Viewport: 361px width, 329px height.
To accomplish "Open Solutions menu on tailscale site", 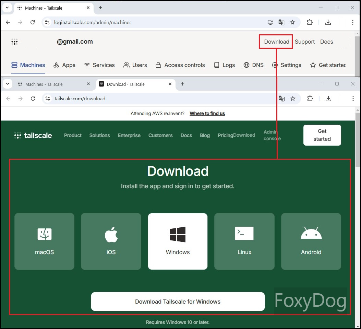I will (99, 135).
